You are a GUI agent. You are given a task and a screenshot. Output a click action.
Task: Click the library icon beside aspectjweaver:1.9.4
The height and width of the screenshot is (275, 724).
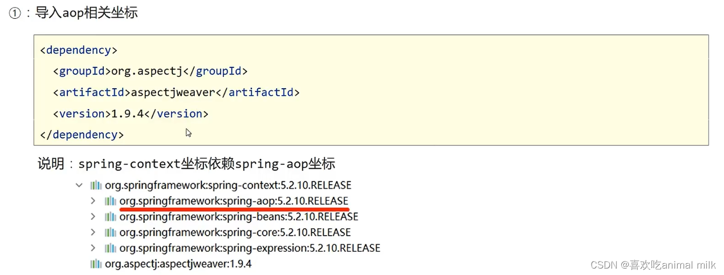click(96, 264)
